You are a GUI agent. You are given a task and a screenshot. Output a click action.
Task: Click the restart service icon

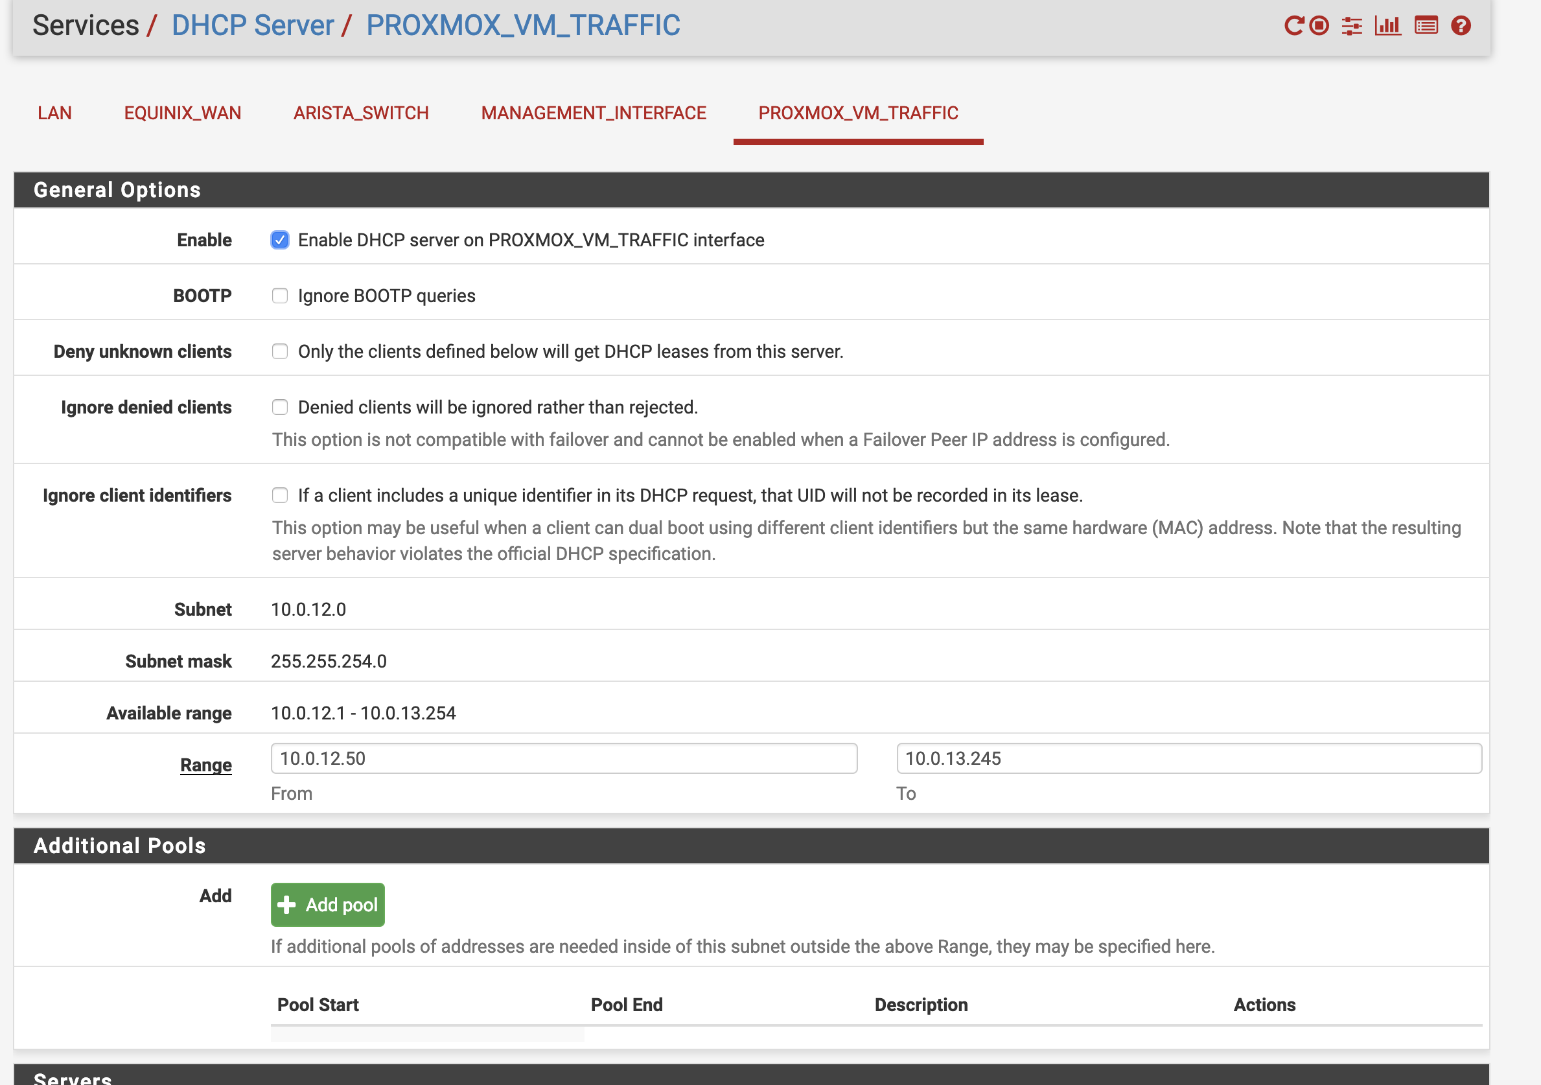(x=1293, y=25)
